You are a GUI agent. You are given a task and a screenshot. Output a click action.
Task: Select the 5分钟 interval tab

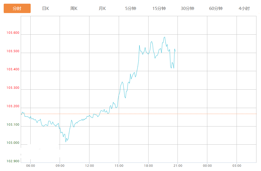click(x=131, y=9)
